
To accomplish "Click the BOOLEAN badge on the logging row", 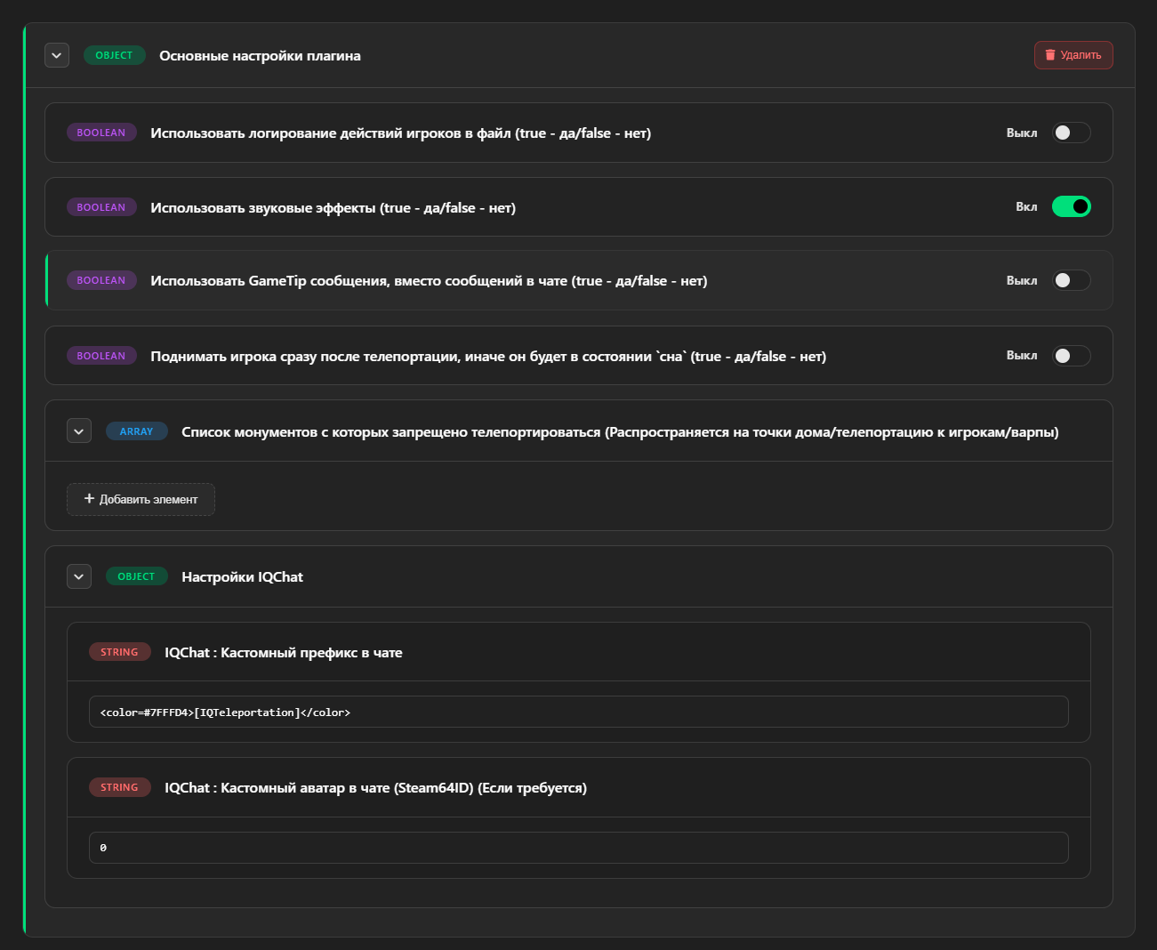I will pos(101,133).
